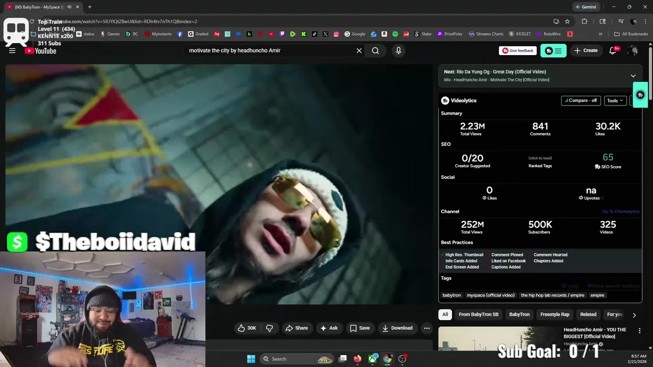
Task: Save video to a playlist
Action: click(x=360, y=328)
